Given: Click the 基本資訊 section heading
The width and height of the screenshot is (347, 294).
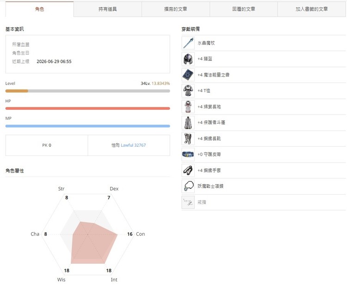Looking at the screenshot, I should 15,29.
